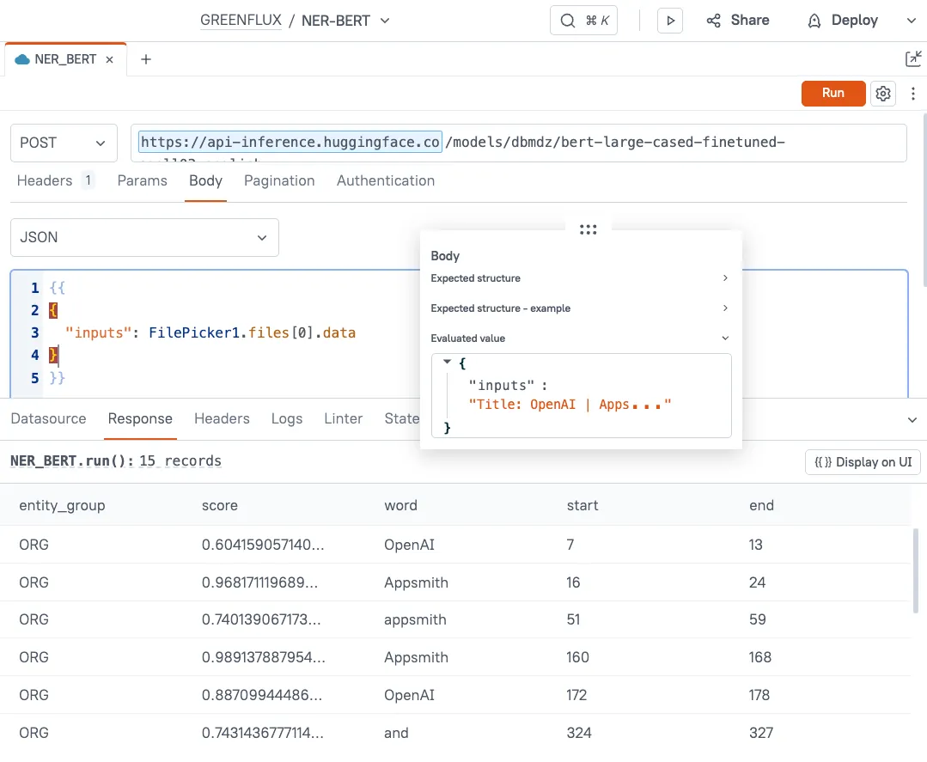Expand the Expected structure section
927x762 pixels.
click(580, 278)
